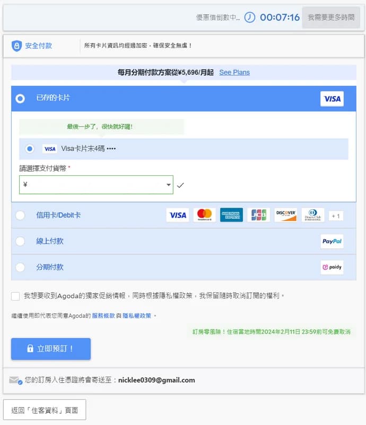Viewport: 366px width, 425px height.
Task: Click the currency dropdown arrow
Action: tap(168, 185)
